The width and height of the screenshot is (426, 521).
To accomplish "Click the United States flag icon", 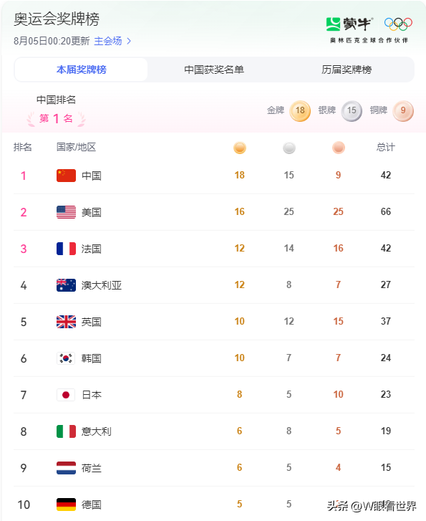I will [x=66, y=212].
